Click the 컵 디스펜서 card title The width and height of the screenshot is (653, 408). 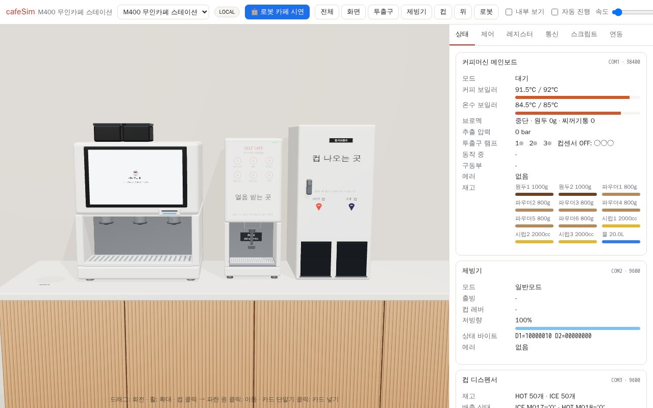point(480,380)
